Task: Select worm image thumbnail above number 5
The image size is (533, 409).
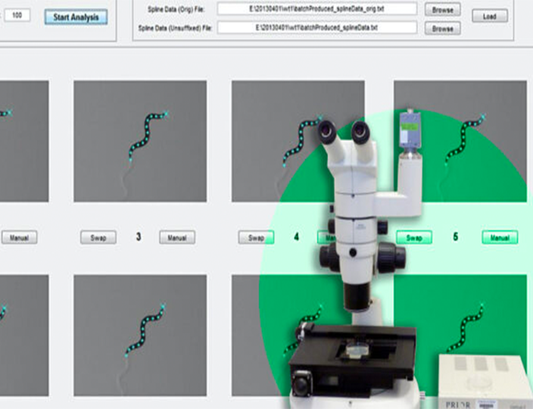Action: 460,141
